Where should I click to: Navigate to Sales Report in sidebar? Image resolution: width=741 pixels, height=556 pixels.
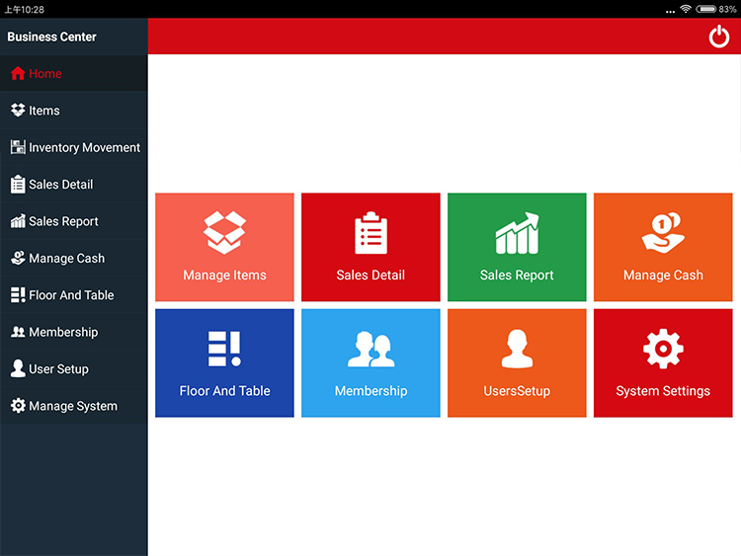[x=62, y=221]
